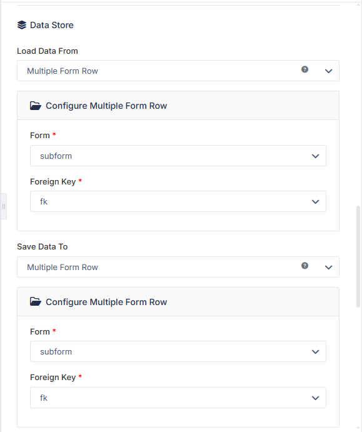This screenshot has height=432, width=362.
Task: Open first Foreign Key fk dropdown
Action: 178,201
